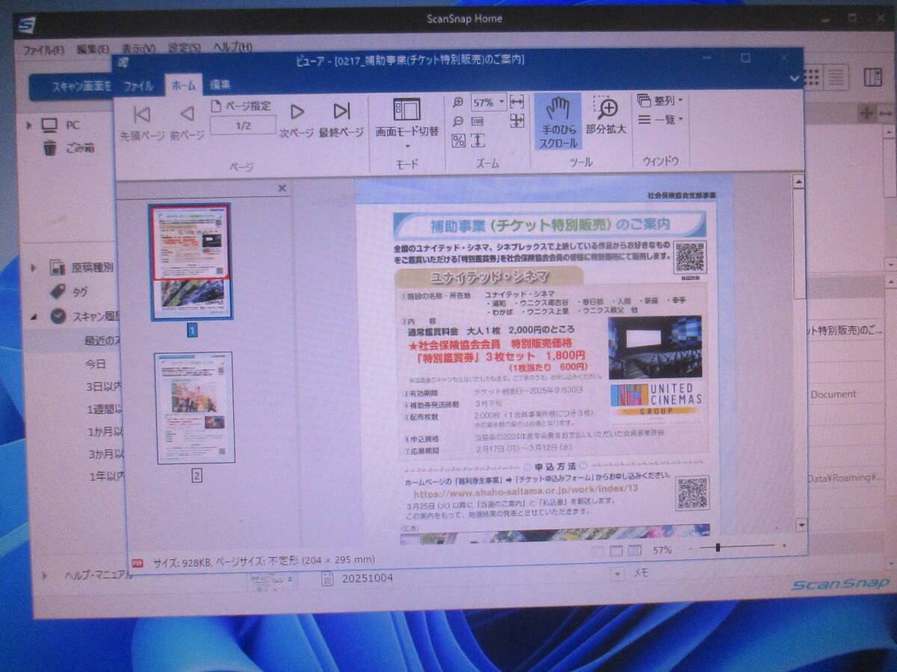
Task: Select the 部分拡大 partial zoom tool
Action: point(605,116)
